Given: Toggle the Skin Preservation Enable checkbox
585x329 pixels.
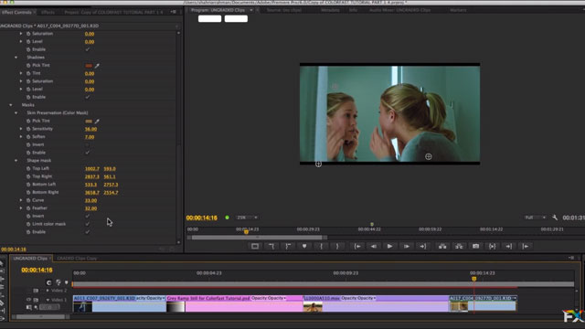Looking at the screenshot, I should (x=88, y=153).
